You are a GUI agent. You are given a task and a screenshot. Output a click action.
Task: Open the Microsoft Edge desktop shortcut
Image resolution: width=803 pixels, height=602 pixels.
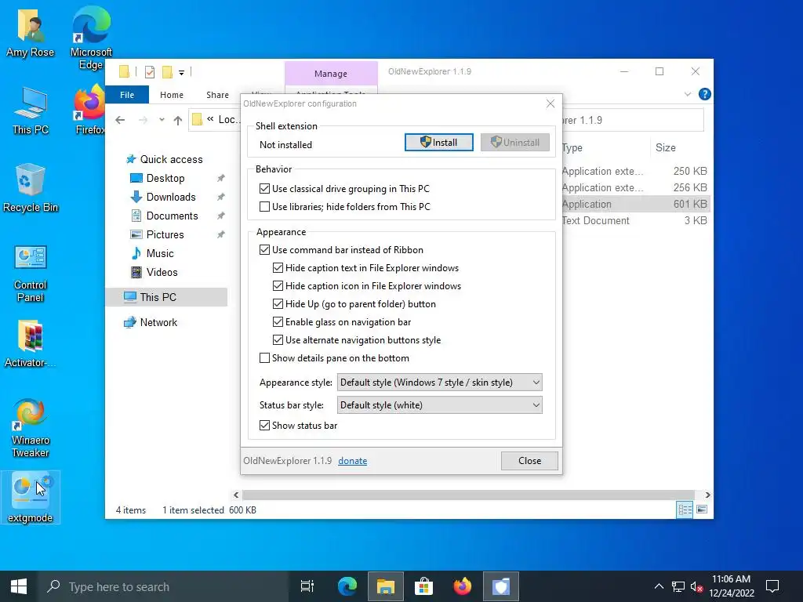click(x=91, y=38)
